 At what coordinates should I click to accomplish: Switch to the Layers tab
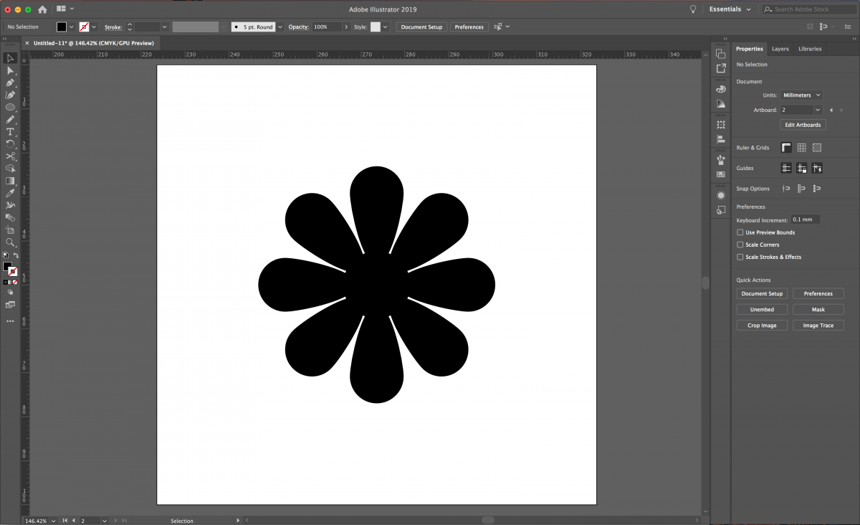click(780, 49)
